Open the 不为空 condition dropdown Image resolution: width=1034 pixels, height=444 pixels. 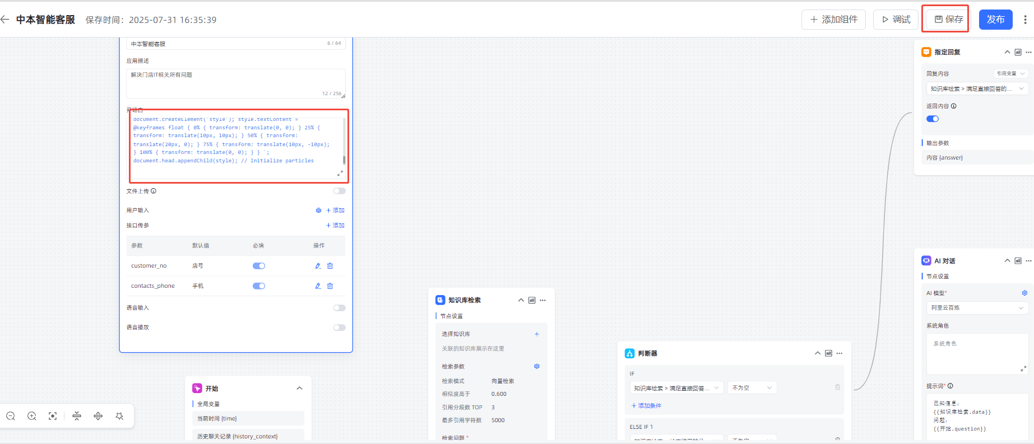pos(752,388)
